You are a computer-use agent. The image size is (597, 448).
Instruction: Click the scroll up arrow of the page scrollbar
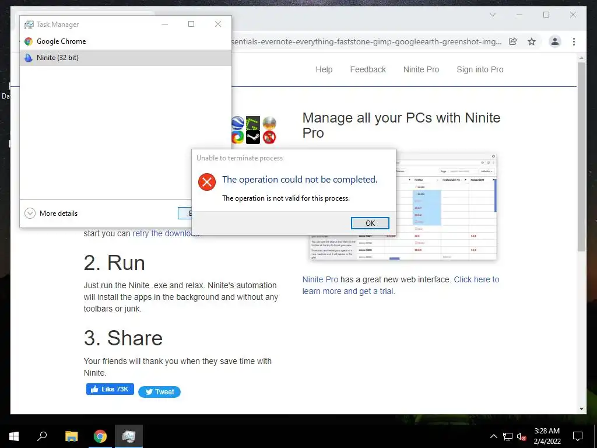click(x=581, y=58)
